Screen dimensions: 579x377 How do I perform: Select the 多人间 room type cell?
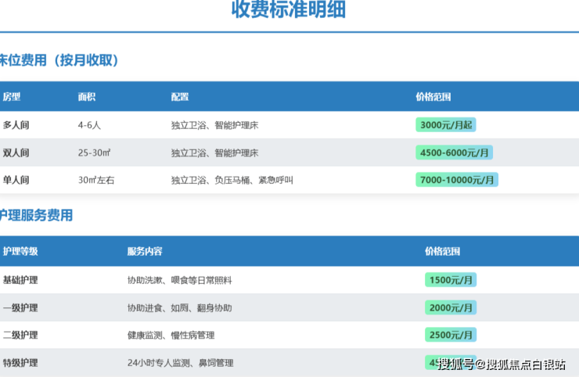click(16, 125)
